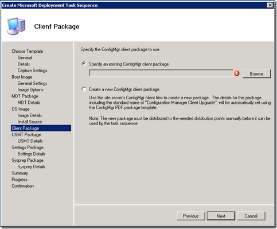The height and width of the screenshot is (229, 277).
Task: Jump to the Summary step
Action: 20,173
